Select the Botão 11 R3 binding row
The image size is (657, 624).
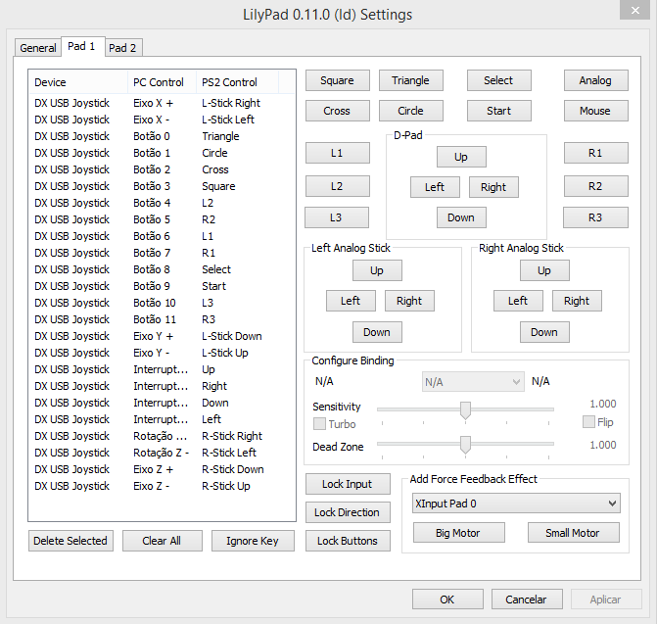click(x=162, y=319)
